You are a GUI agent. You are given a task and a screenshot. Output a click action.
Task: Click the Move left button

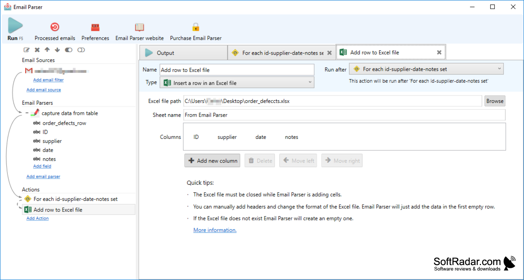click(x=298, y=160)
